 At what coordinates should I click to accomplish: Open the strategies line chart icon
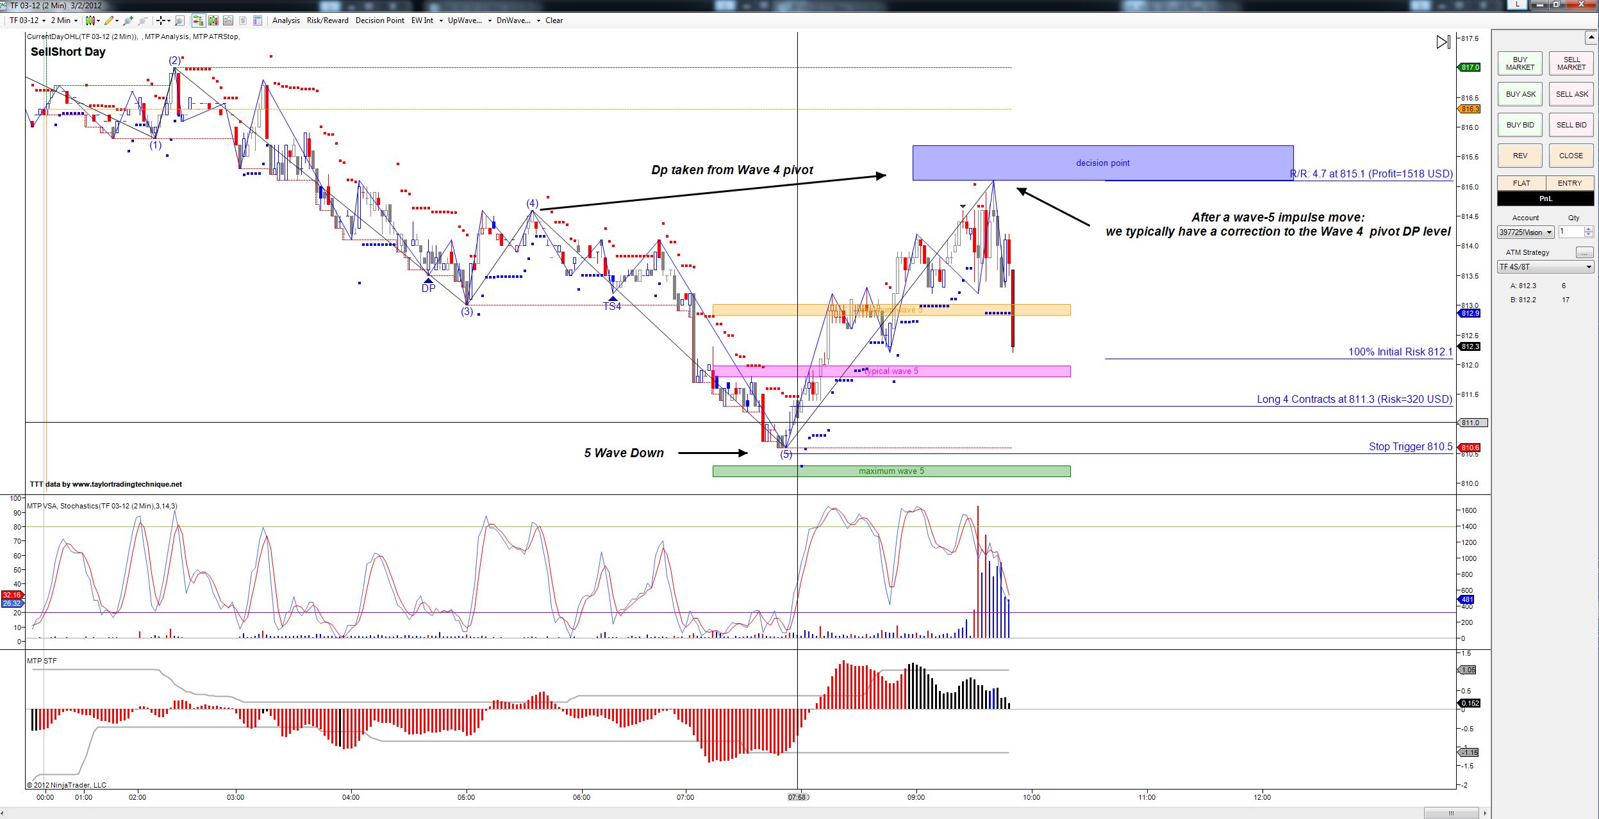pos(228,20)
